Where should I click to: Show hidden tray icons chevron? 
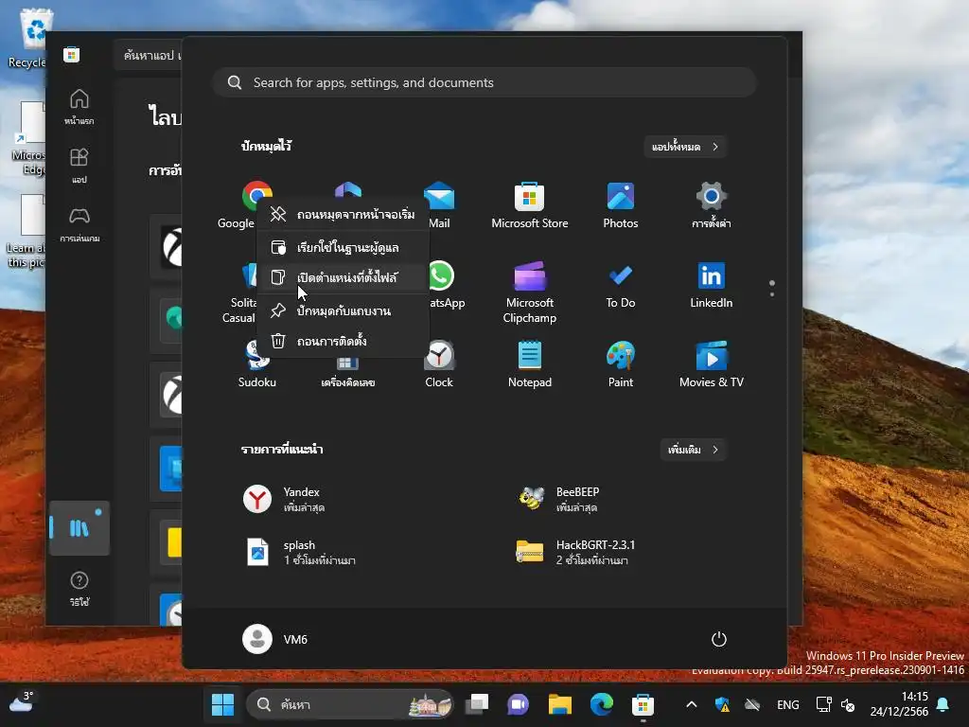[692, 704]
